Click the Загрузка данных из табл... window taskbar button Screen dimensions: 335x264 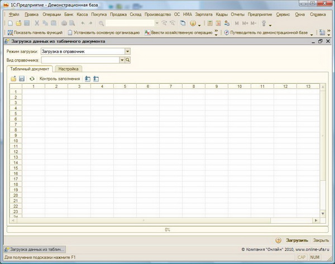35,249
